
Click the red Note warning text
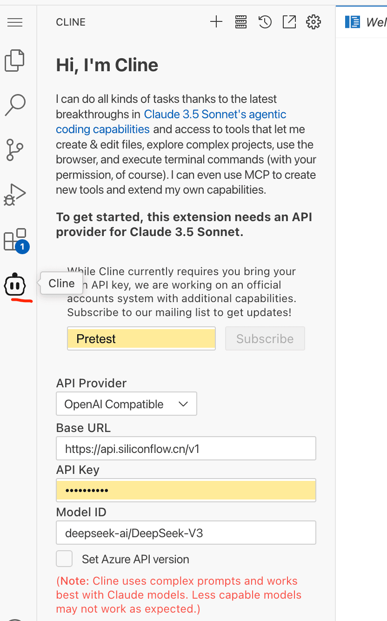coord(179,595)
